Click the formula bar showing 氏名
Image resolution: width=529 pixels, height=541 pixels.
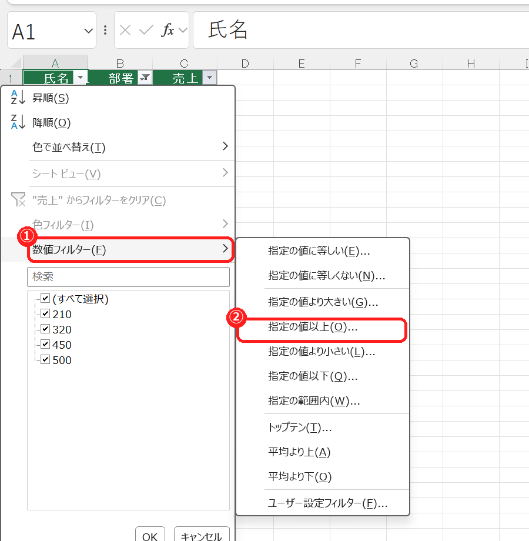pyautogui.click(x=361, y=30)
